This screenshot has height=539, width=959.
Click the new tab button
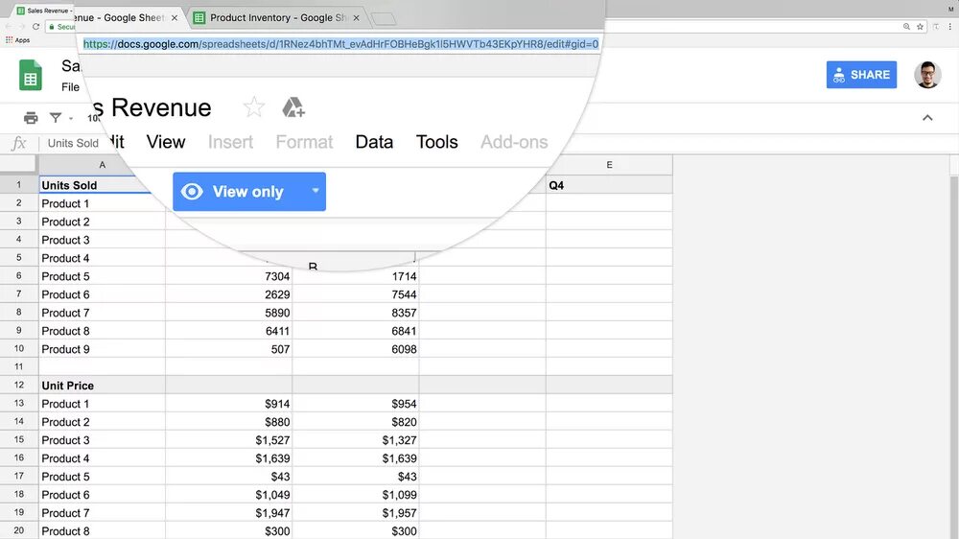[384, 19]
